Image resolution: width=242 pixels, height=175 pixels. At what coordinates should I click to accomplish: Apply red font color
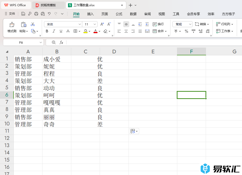(x=95, y=31)
